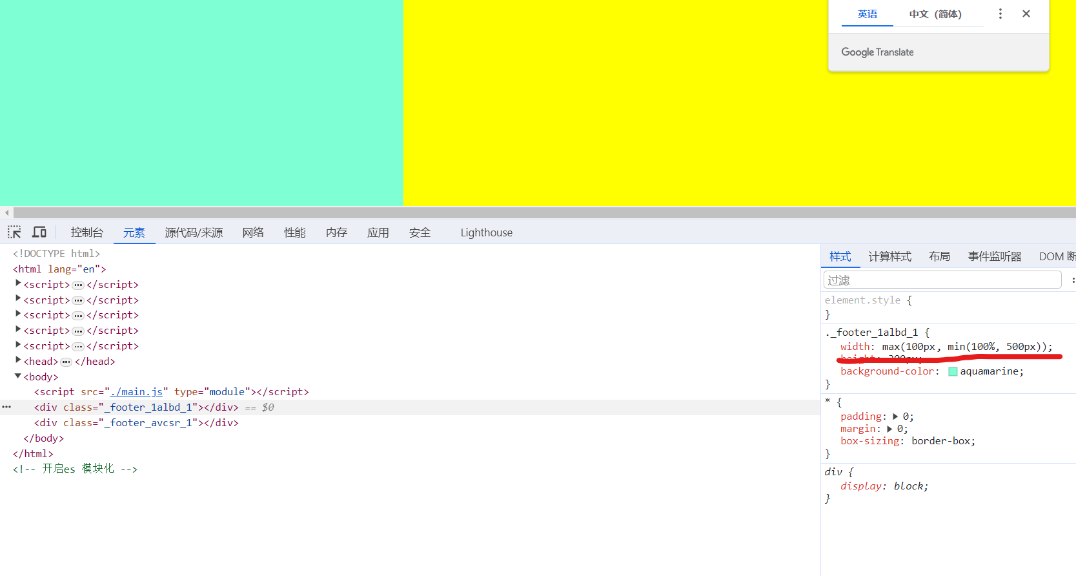Image resolution: width=1076 pixels, height=576 pixels.
Task: Click the page horizontal scrollbar track
Action: [544, 212]
